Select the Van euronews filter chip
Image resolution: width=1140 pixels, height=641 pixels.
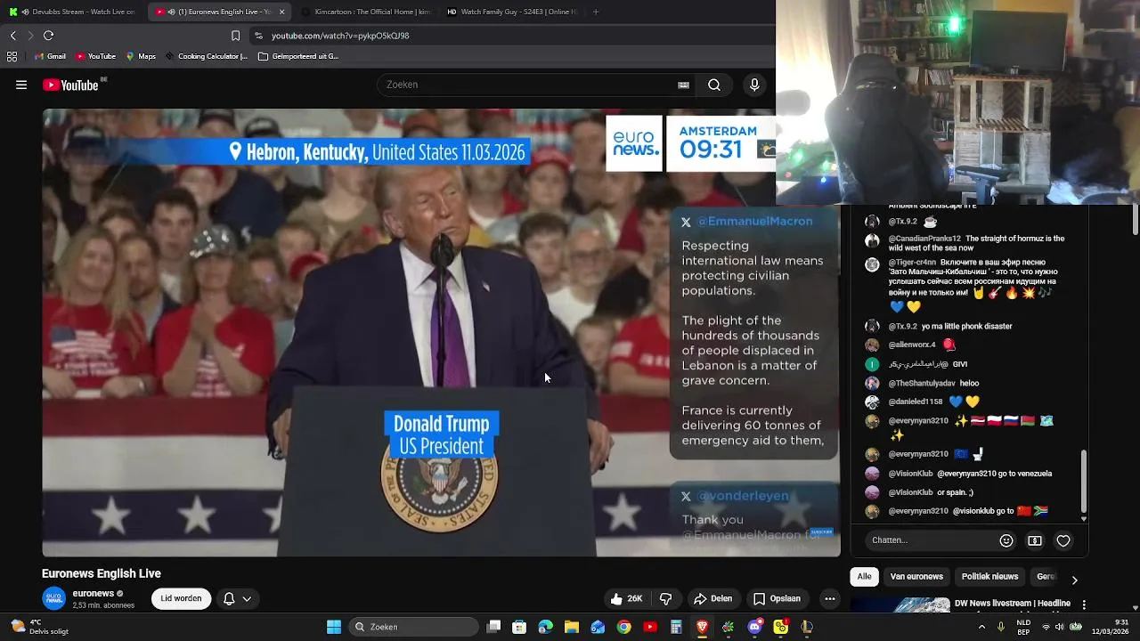point(916,576)
